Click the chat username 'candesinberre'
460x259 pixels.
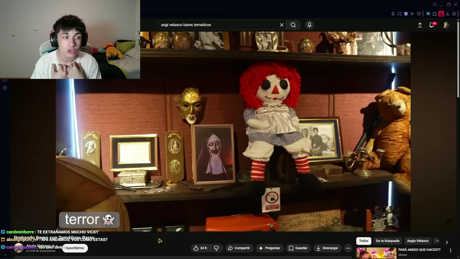tap(20, 232)
